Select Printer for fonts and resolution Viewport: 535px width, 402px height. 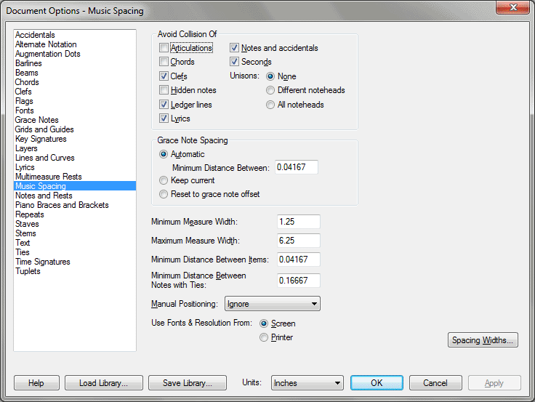pos(264,337)
